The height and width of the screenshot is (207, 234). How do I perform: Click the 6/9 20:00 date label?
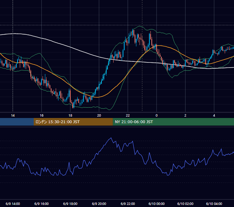99,204
